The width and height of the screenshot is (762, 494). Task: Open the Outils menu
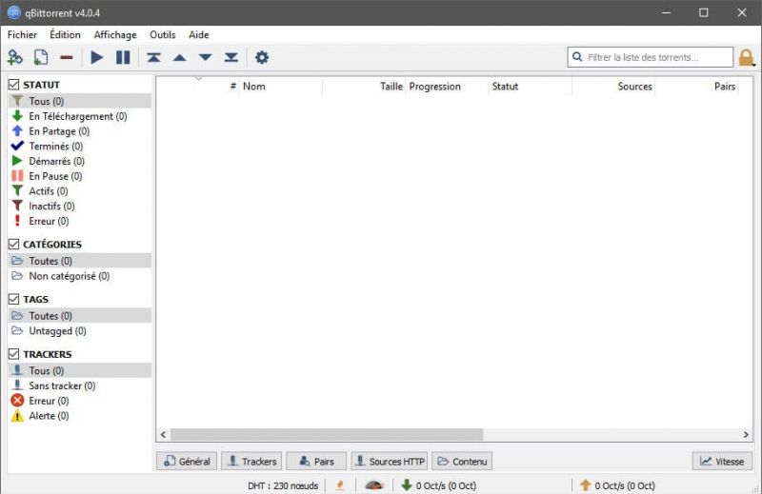coord(162,34)
